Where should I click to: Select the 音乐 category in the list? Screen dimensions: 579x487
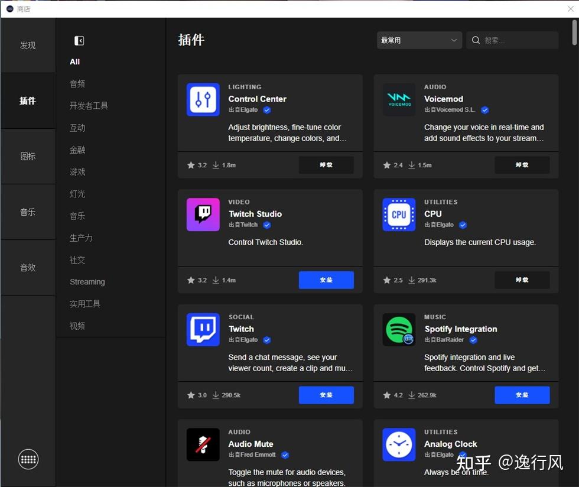coord(77,216)
